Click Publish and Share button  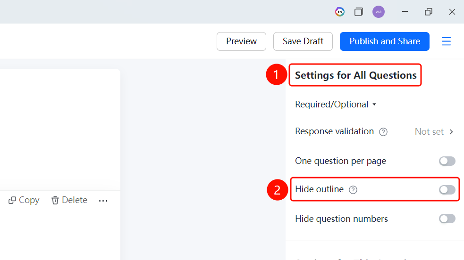pos(385,41)
